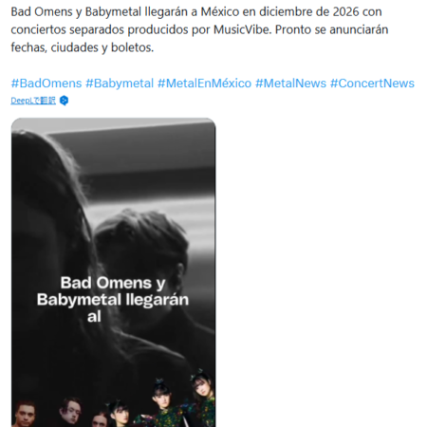Open the Bad Omens Babymetal video thumbnail
427x427 pixels.
(114, 272)
